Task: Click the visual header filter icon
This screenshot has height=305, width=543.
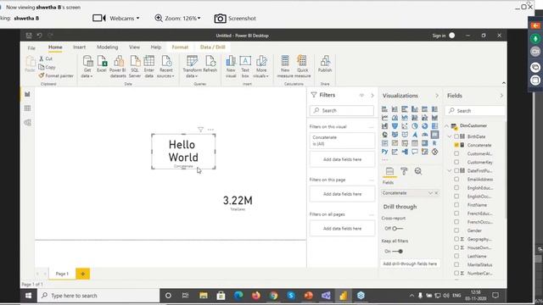Action: 200,130
